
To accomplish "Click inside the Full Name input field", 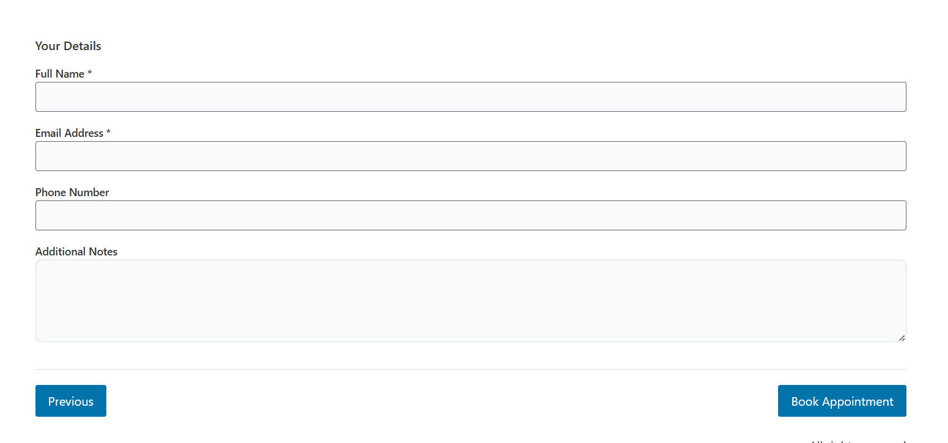I will (471, 97).
